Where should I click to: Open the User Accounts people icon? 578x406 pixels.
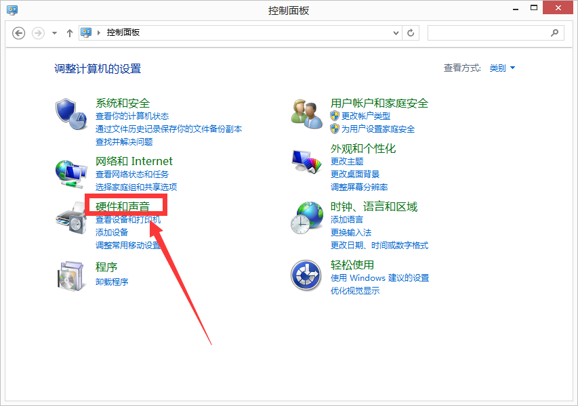tap(307, 114)
